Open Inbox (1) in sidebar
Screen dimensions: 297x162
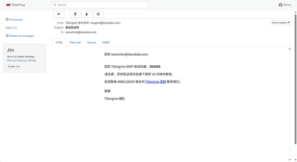coord(11,28)
